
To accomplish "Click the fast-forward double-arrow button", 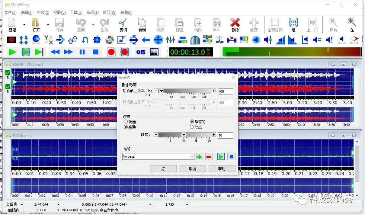I will [x=68, y=52].
